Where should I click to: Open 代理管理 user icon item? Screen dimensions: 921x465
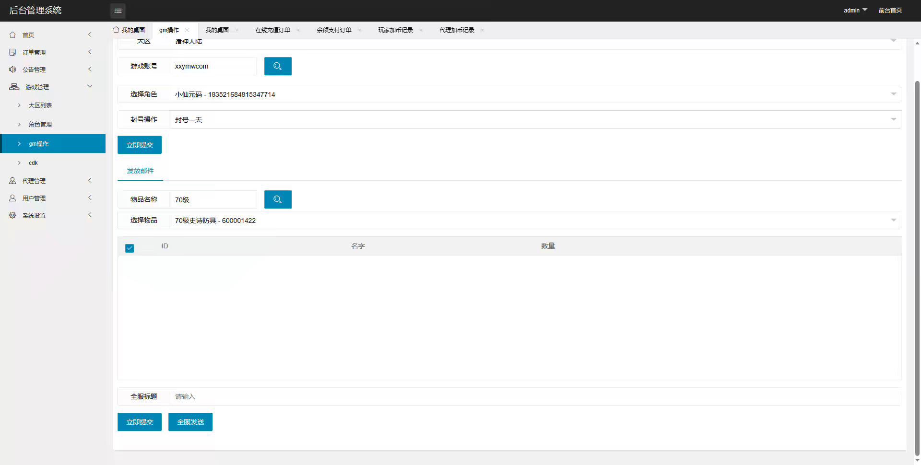coord(12,181)
